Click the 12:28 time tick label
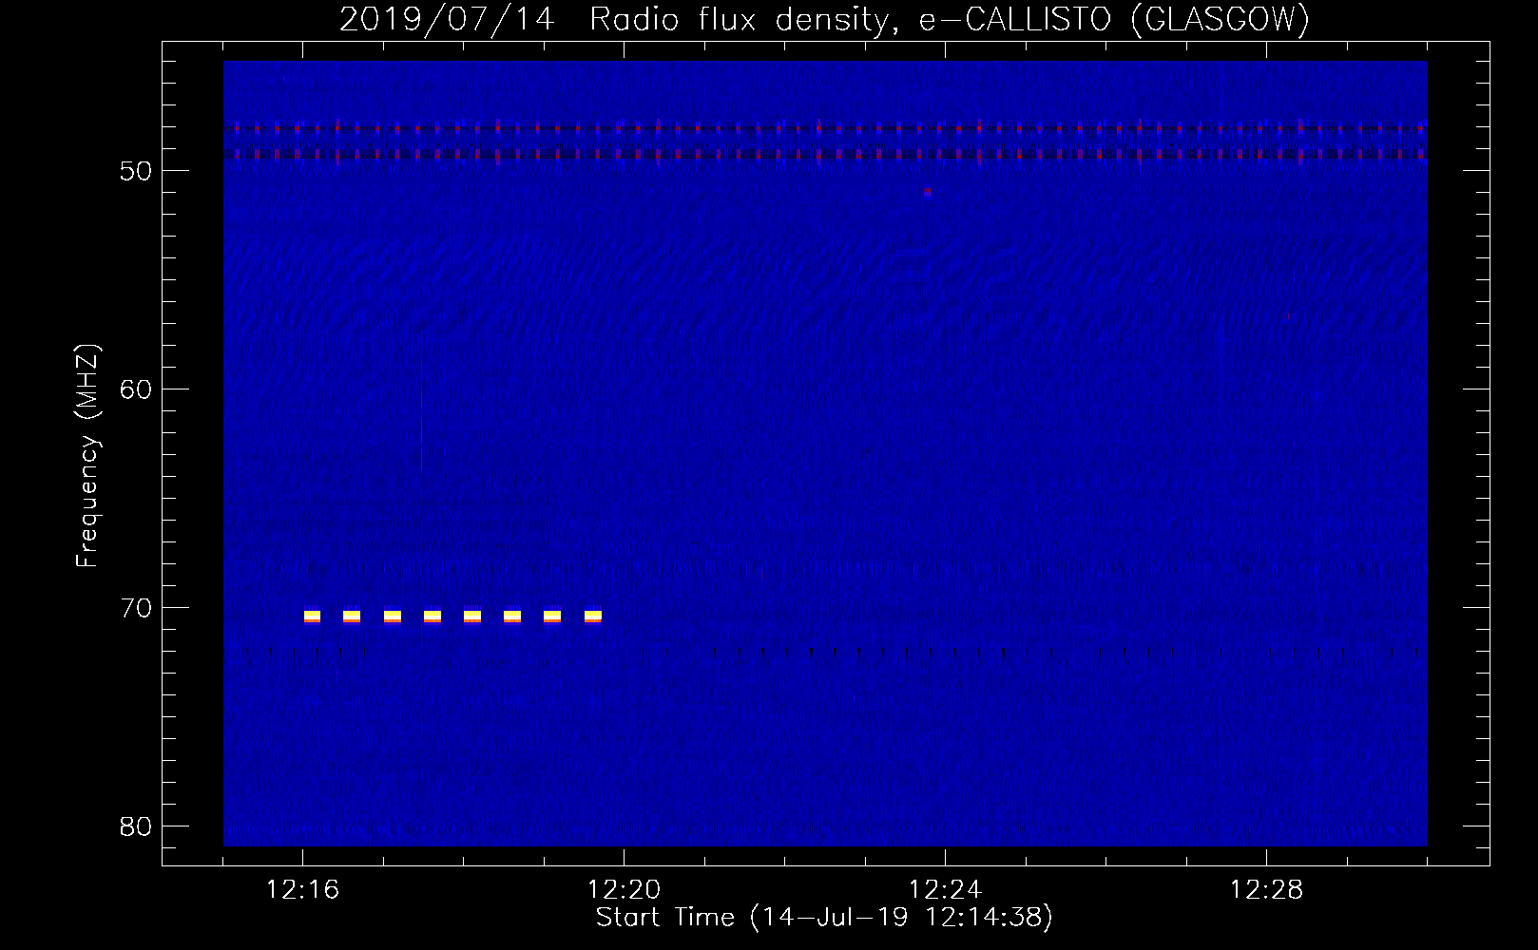 1266,890
